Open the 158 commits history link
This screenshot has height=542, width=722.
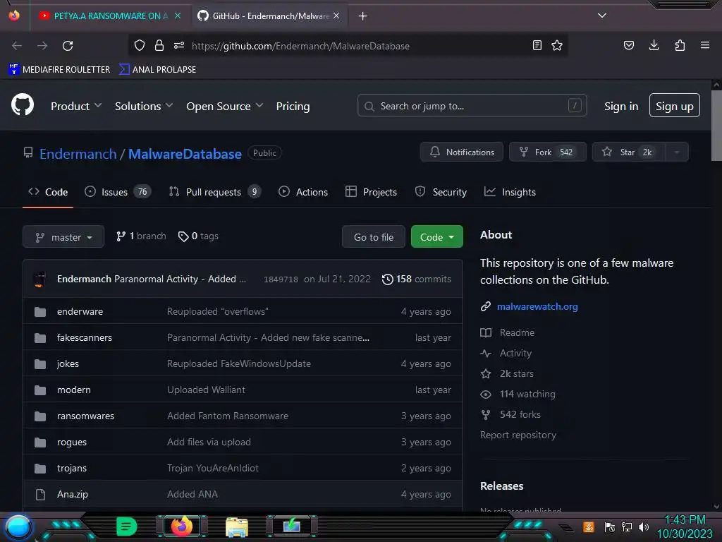[x=416, y=279]
